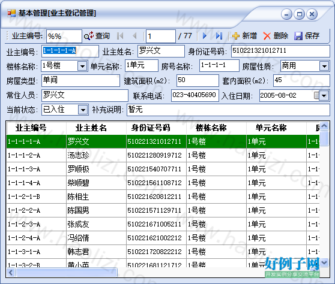Click the 常住人员 field

[x=85, y=95]
